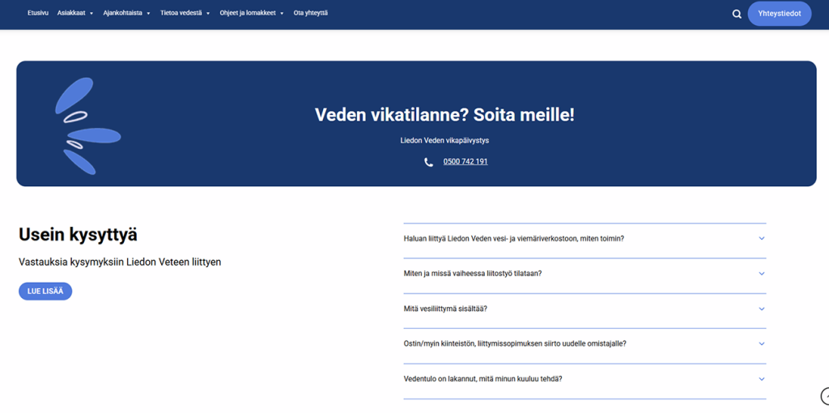Click the Ohjeet ja lomakkeet dropdown arrow

[x=282, y=13]
